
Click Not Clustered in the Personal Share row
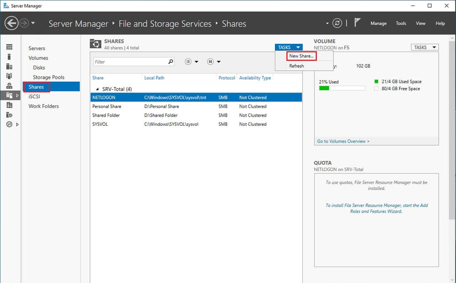pyautogui.click(x=253, y=106)
